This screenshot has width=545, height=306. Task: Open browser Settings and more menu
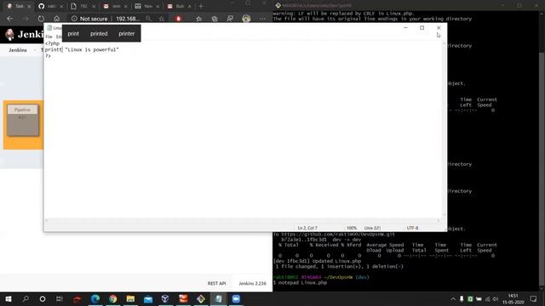click(x=262, y=19)
